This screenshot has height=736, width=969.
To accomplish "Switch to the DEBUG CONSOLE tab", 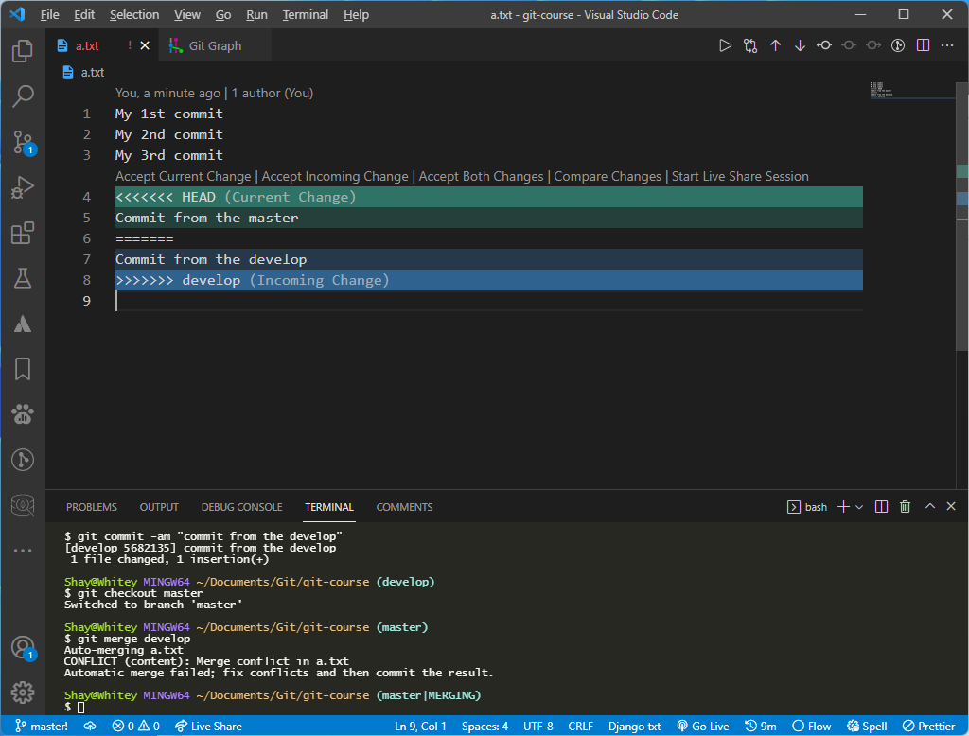I will (x=241, y=507).
